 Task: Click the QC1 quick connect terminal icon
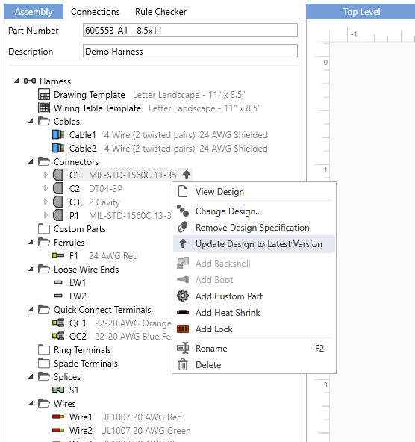[x=58, y=323]
